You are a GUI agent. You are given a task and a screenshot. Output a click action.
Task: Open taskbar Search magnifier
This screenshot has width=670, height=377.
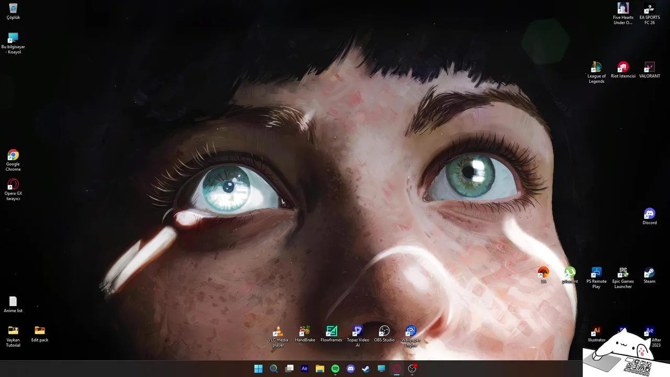click(274, 369)
